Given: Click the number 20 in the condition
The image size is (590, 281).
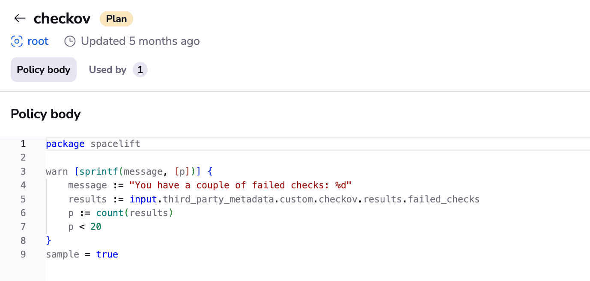Looking at the screenshot, I should click(96, 227).
